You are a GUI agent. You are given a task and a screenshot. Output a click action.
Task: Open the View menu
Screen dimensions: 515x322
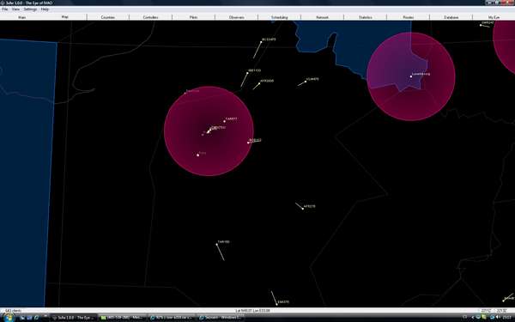pyautogui.click(x=15, y=9)
